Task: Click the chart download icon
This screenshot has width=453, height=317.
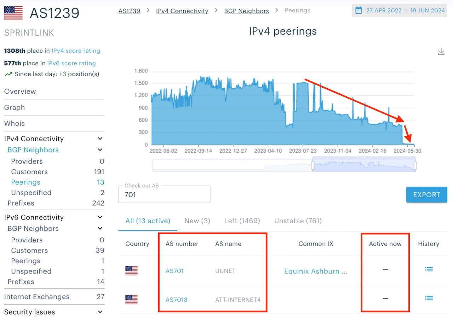Action: click(x=441, y=52)
